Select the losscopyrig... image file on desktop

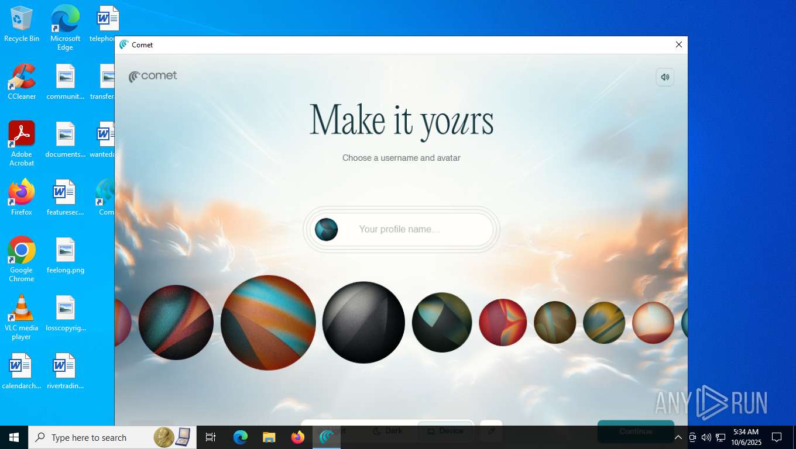(66, 313)
